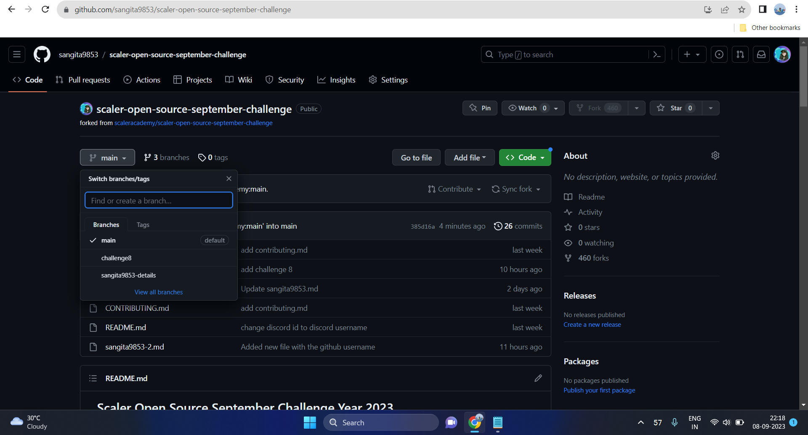Launch Chrome from the taskbar
The height and width of the screenshot is (435, 808).
[474, 422]
